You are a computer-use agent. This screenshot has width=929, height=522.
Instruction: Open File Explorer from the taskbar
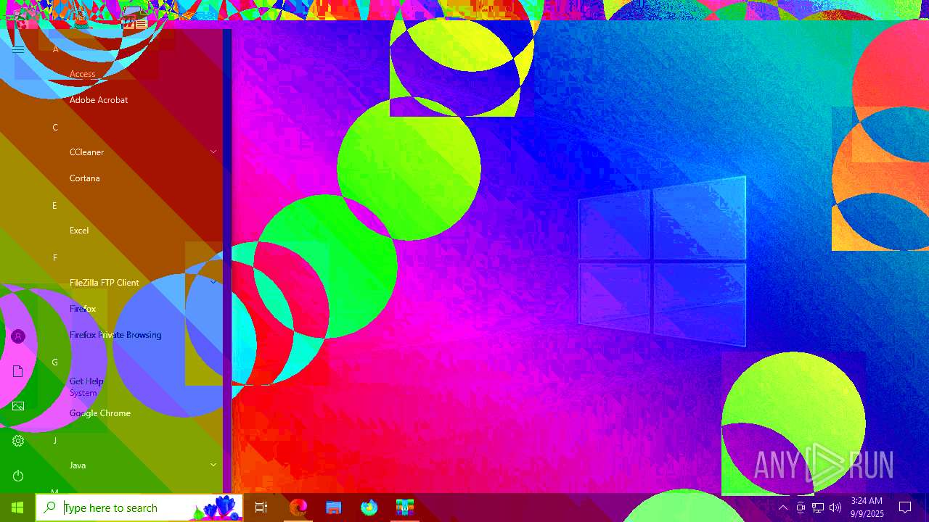coord(334,507)
